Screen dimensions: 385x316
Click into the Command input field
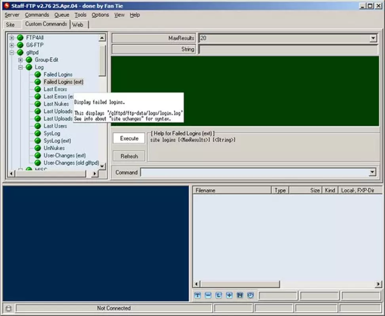click(x=255, y=172)
